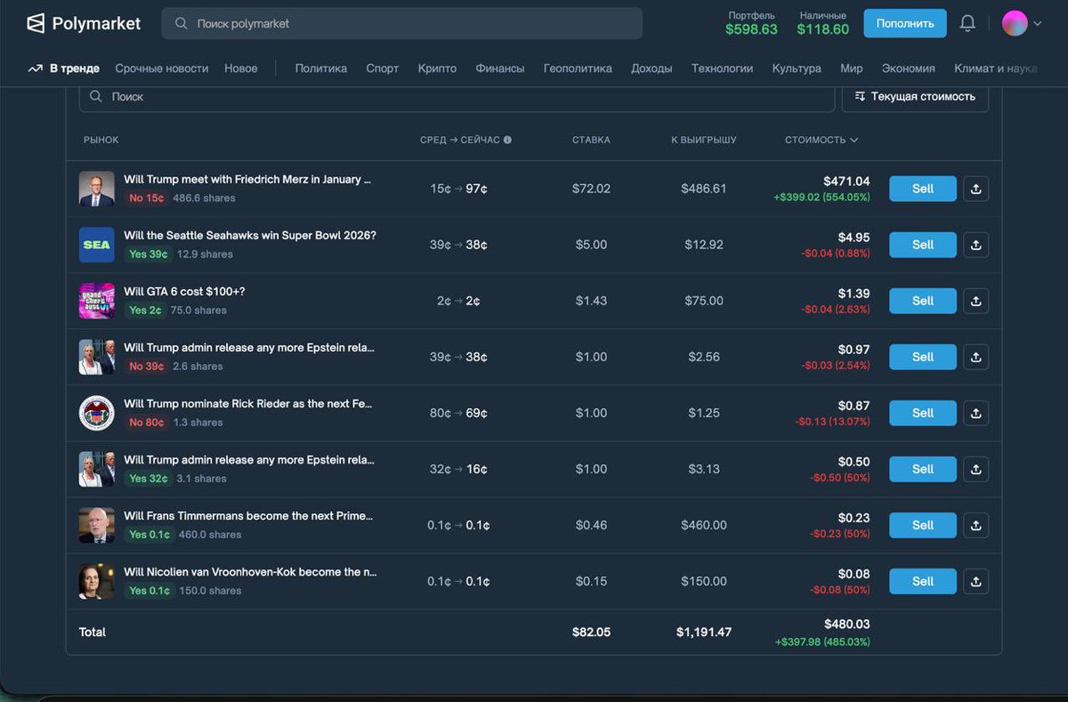Click the info icon beside СРЕД → СЕЙЧАС

(x=507, y=140)
